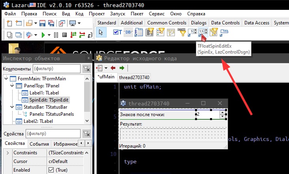
Task: Open the События tab in inspector
Action: [x=39, y=144]
